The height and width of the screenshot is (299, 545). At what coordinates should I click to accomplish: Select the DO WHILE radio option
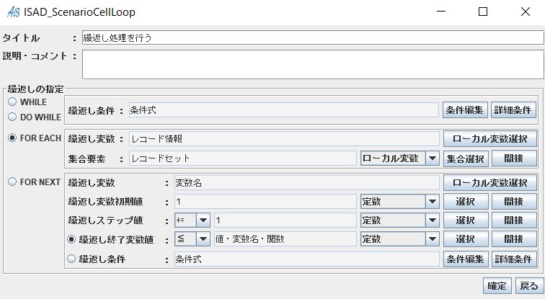coord(12,117)
